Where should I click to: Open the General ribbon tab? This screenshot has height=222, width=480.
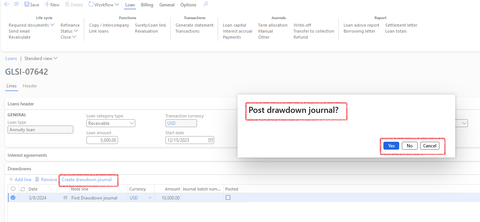coord(167,5)
